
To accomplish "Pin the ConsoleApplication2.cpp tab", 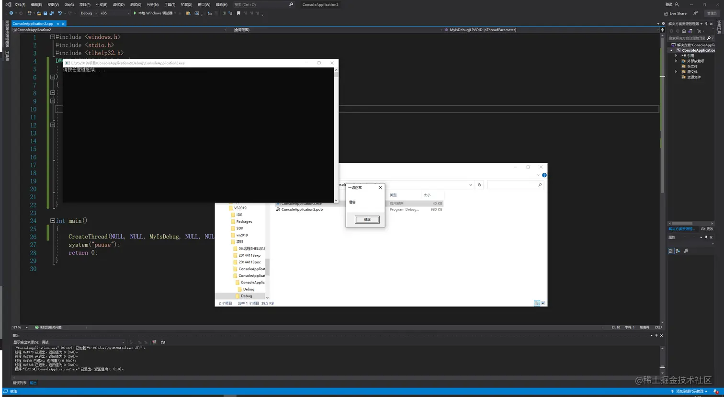I will click(58, 23).
